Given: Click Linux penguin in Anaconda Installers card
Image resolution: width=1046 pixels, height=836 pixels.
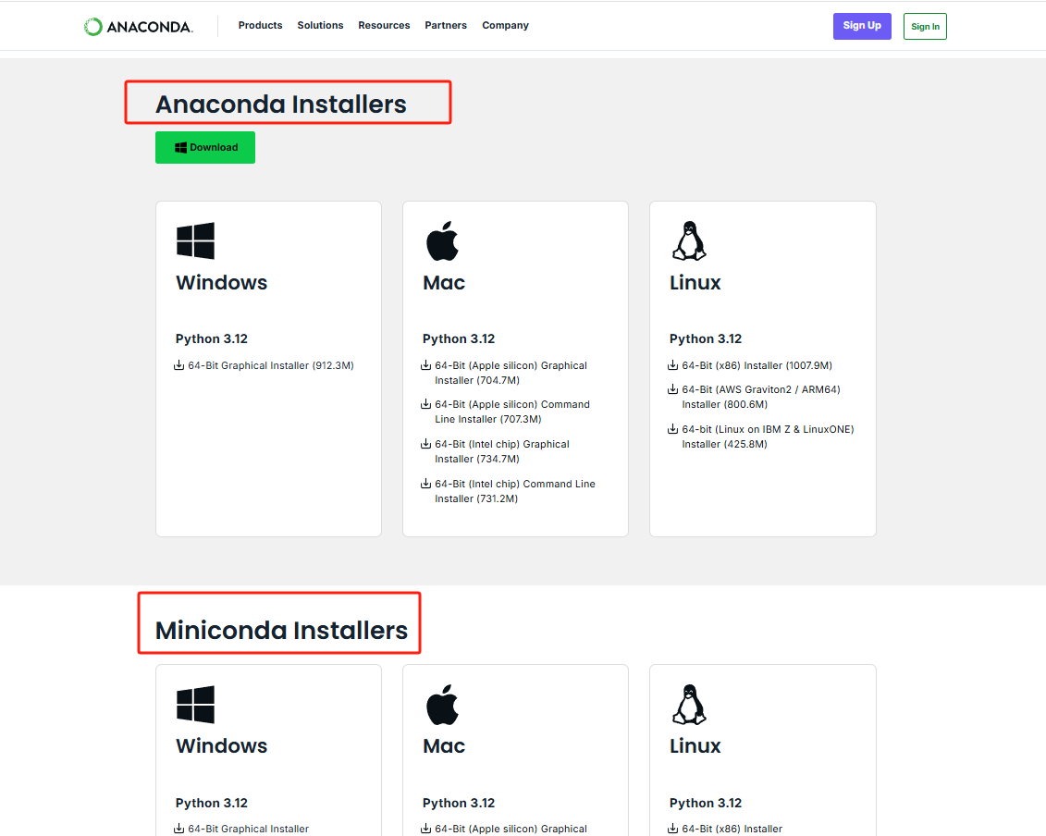Looking at the screenshot, I should 689,240.
